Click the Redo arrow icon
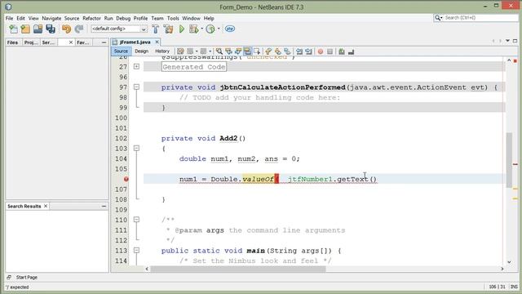 [x=79, y=29]
